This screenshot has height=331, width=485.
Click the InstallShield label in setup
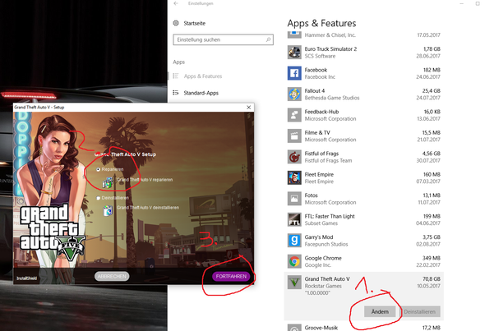[26, 278]
